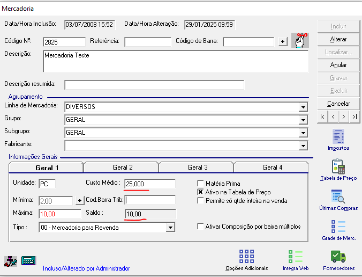Open Opções Adicionais grid icon
362x277 pixels.
(x=246, y=257)
